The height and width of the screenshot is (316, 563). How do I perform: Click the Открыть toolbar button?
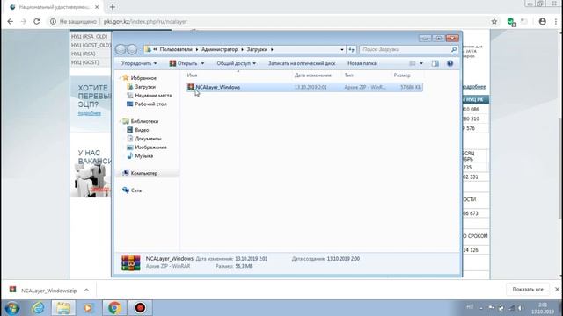183,63
